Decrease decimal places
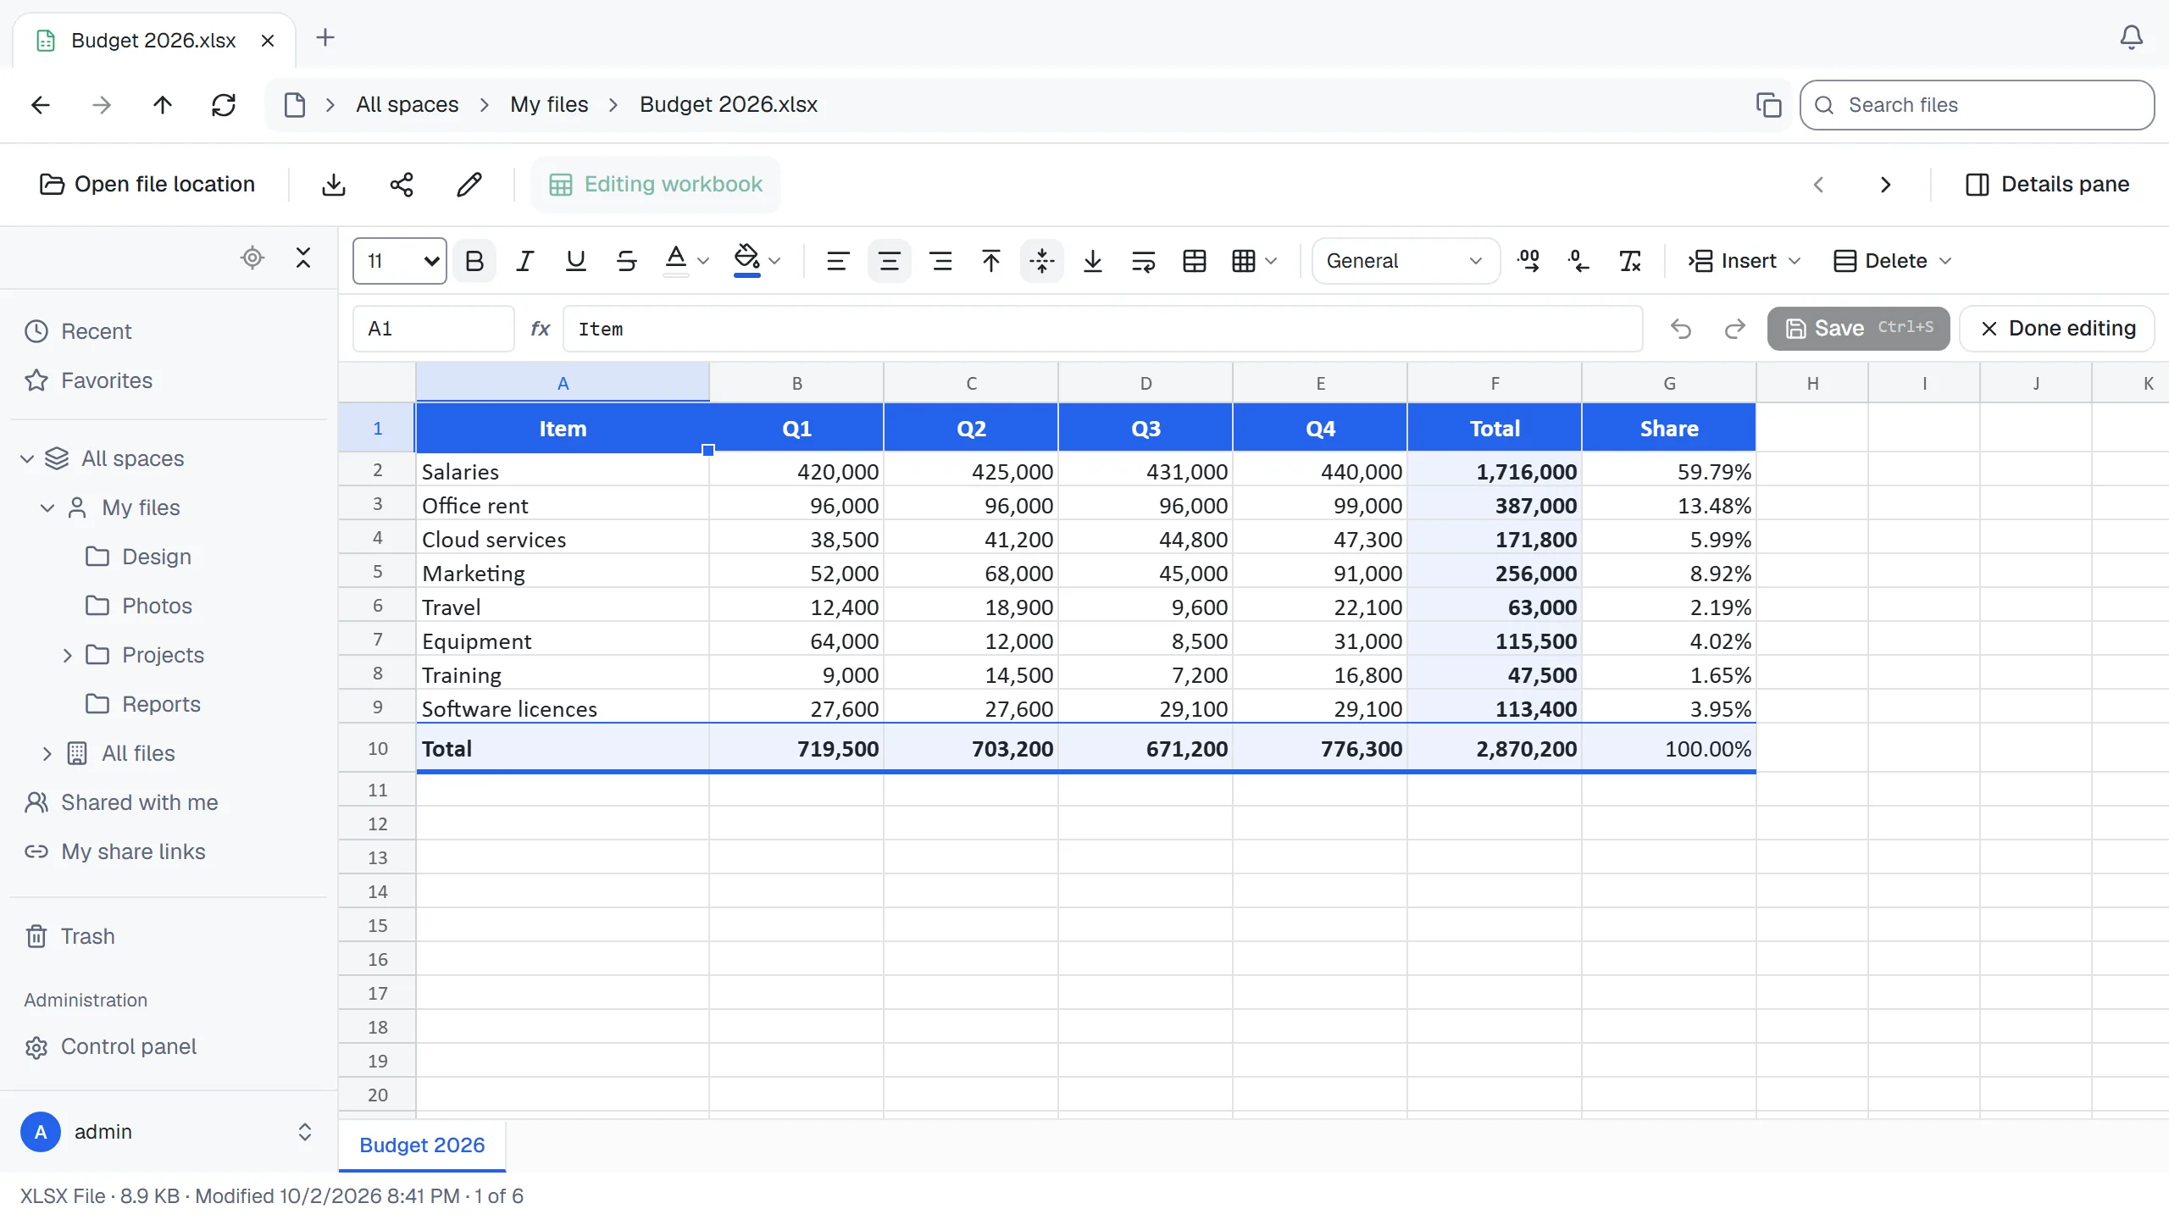2169x1220 pixels. coord(1579,261)
